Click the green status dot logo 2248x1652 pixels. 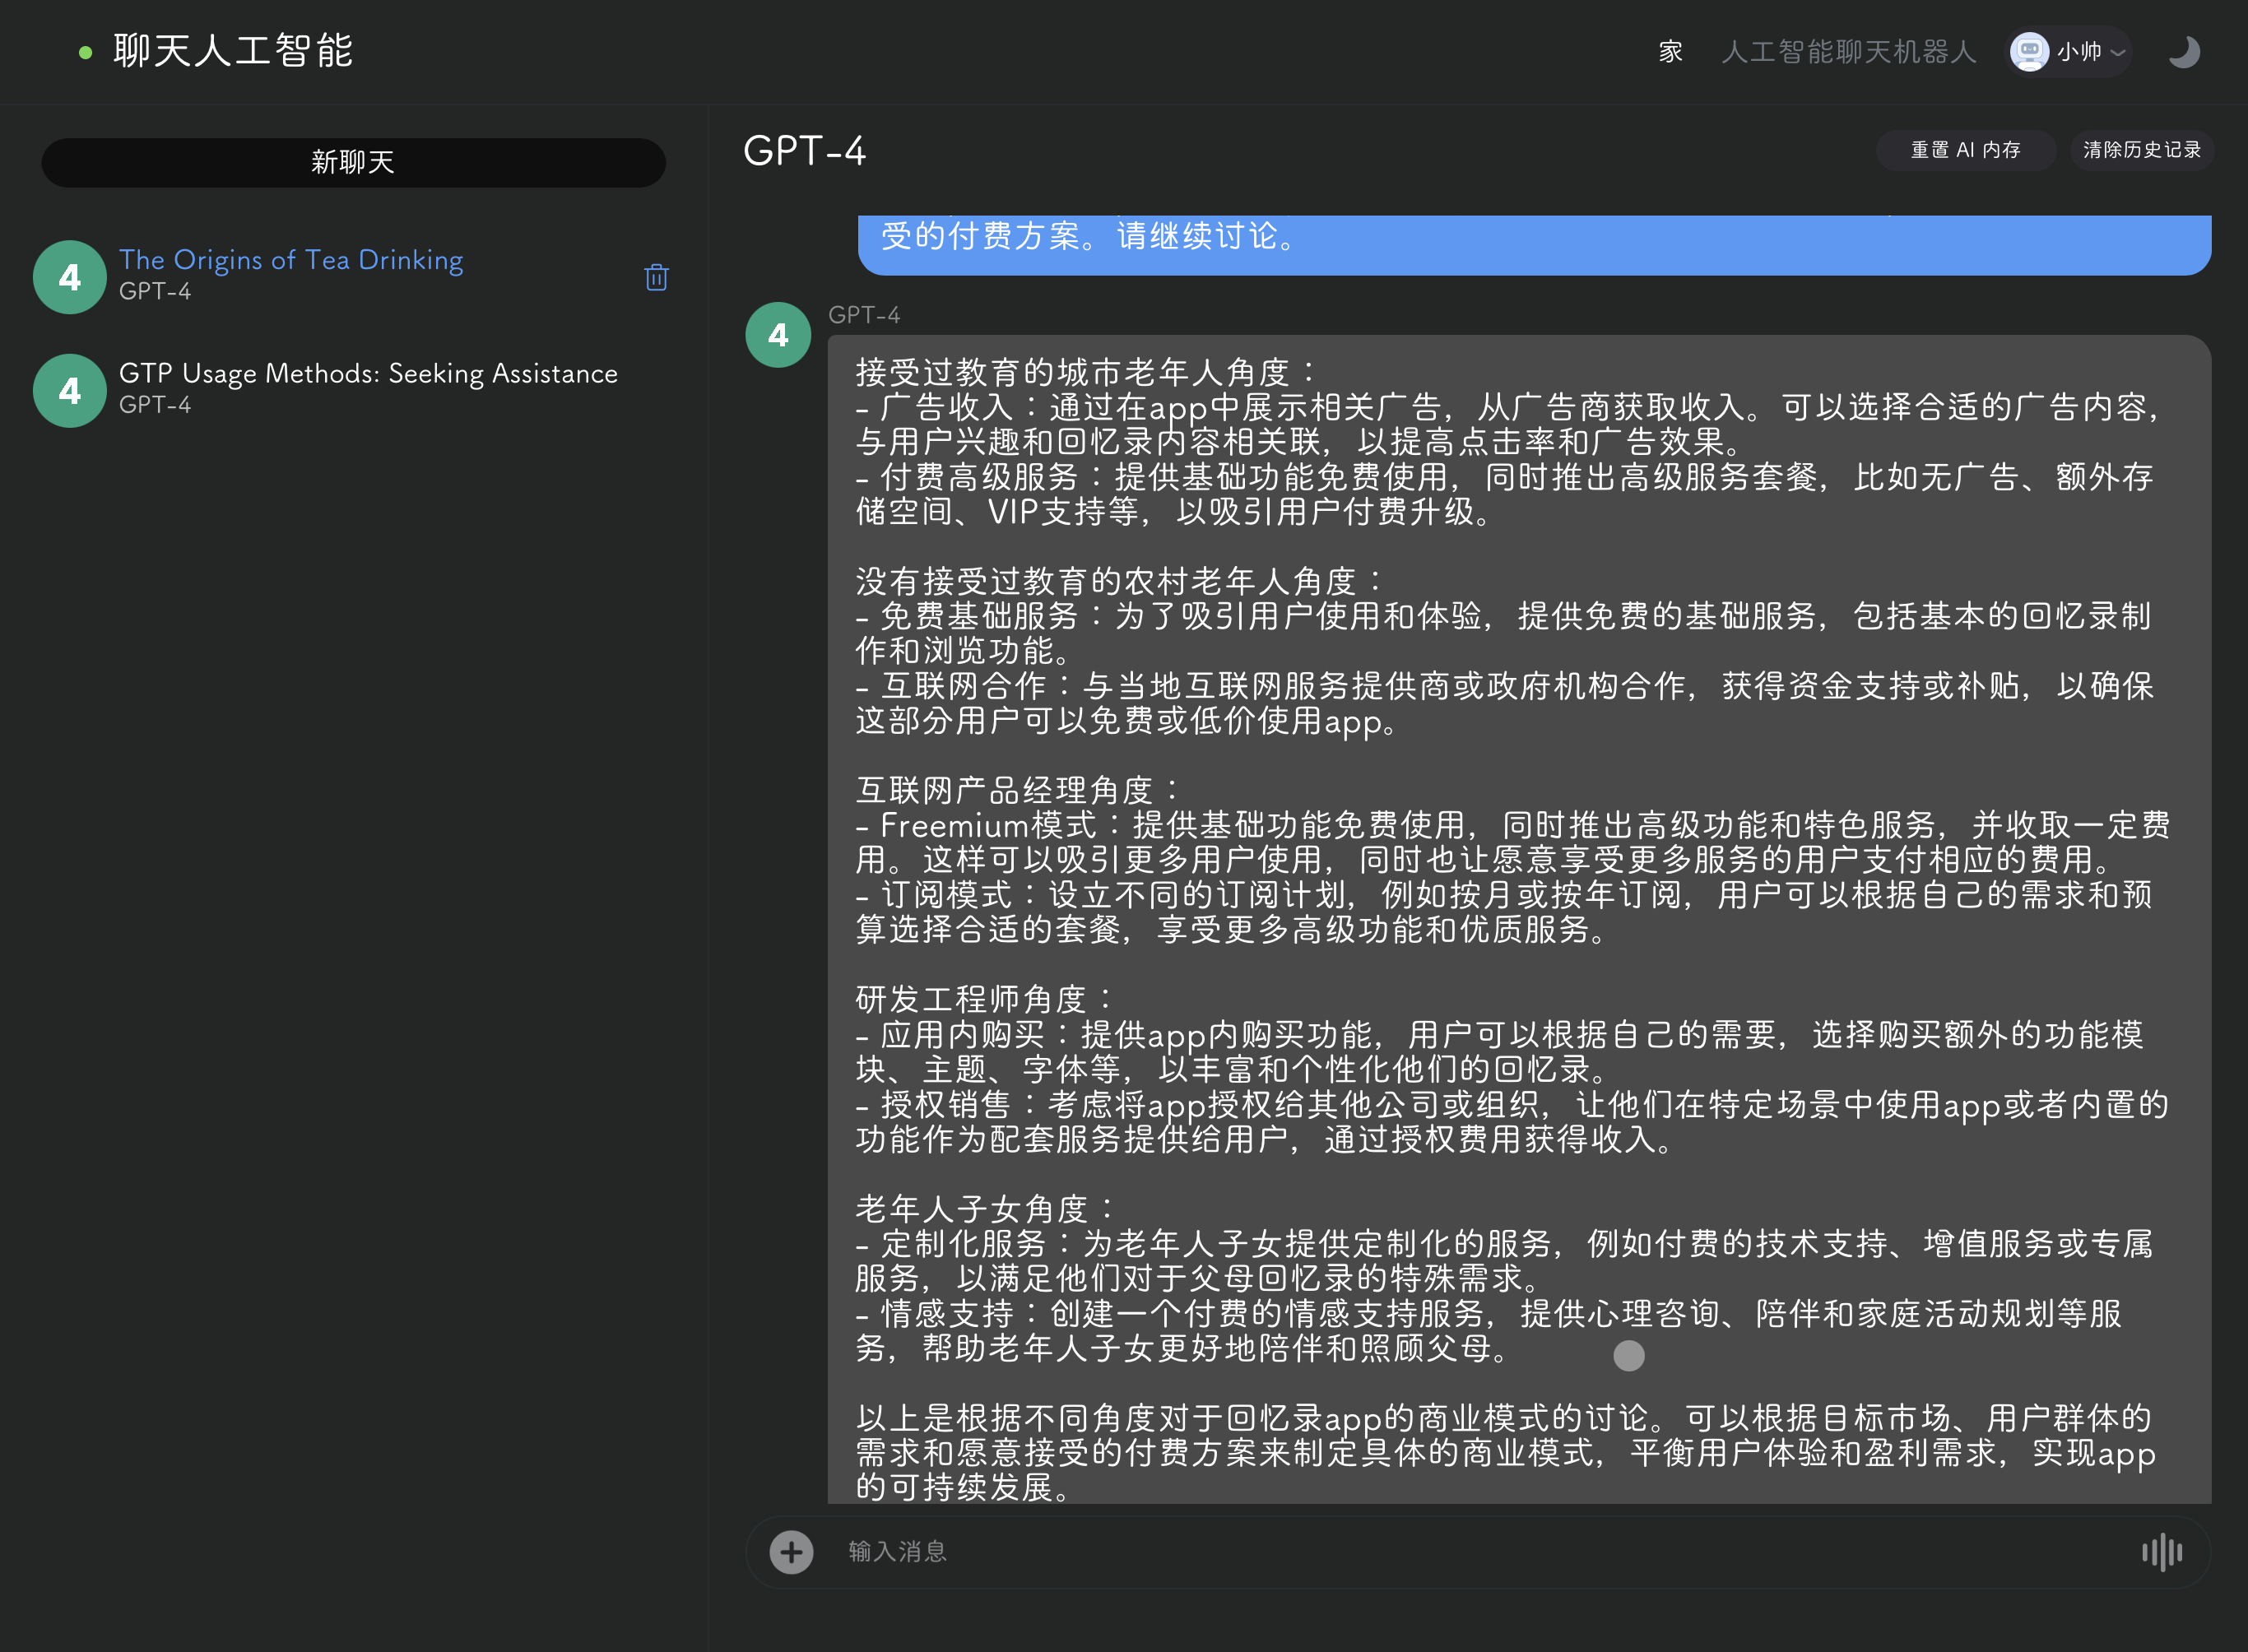coord(86,52)
